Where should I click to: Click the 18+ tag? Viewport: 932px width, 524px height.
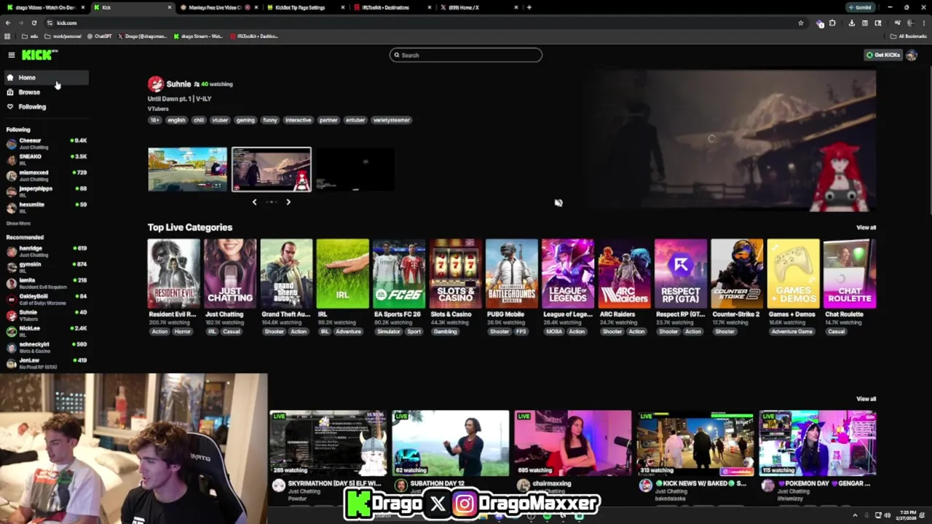tap(154, 120)
